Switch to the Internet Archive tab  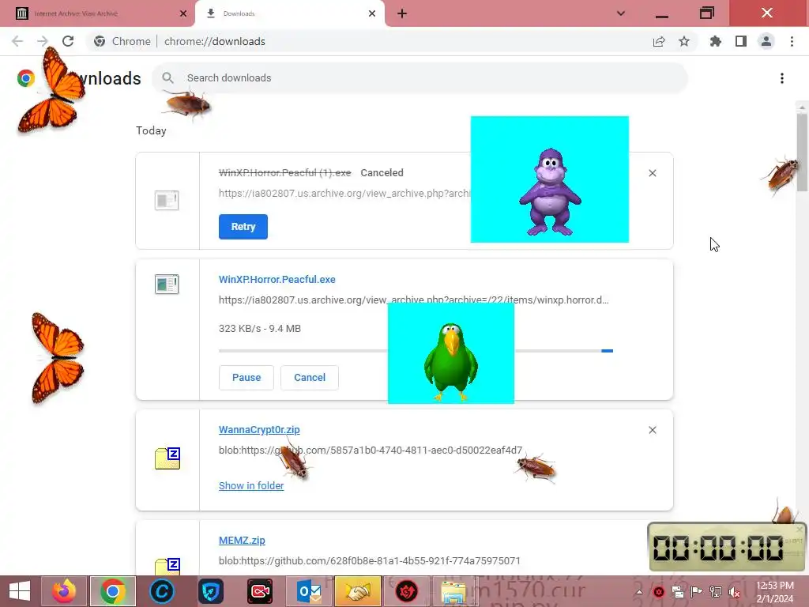[x=97, y=14]
